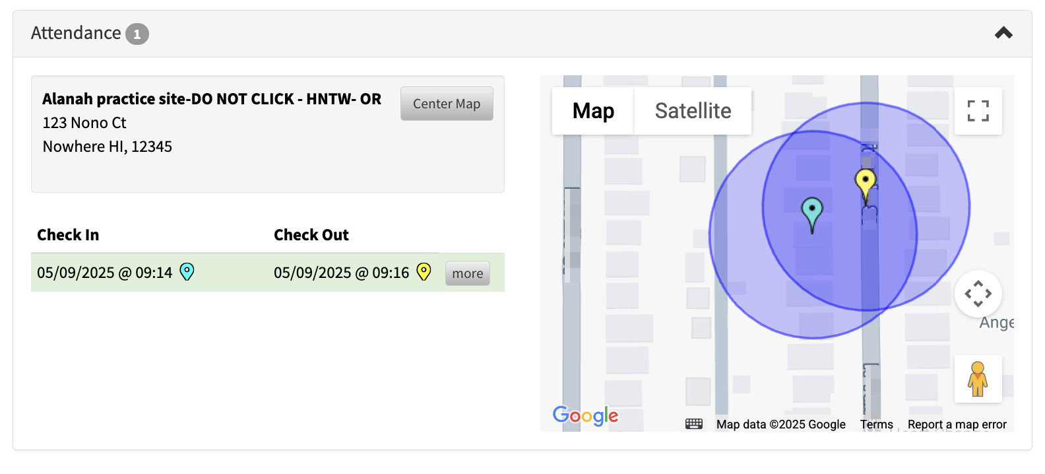Click the teal check-in marker on map
The width and height of the screenshot is (1045, 474).
[812, 215]
